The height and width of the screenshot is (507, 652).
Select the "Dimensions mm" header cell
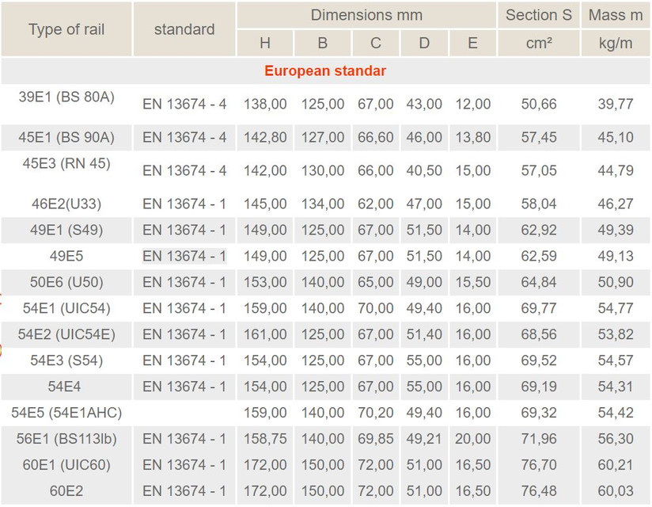tap(366, 15)
